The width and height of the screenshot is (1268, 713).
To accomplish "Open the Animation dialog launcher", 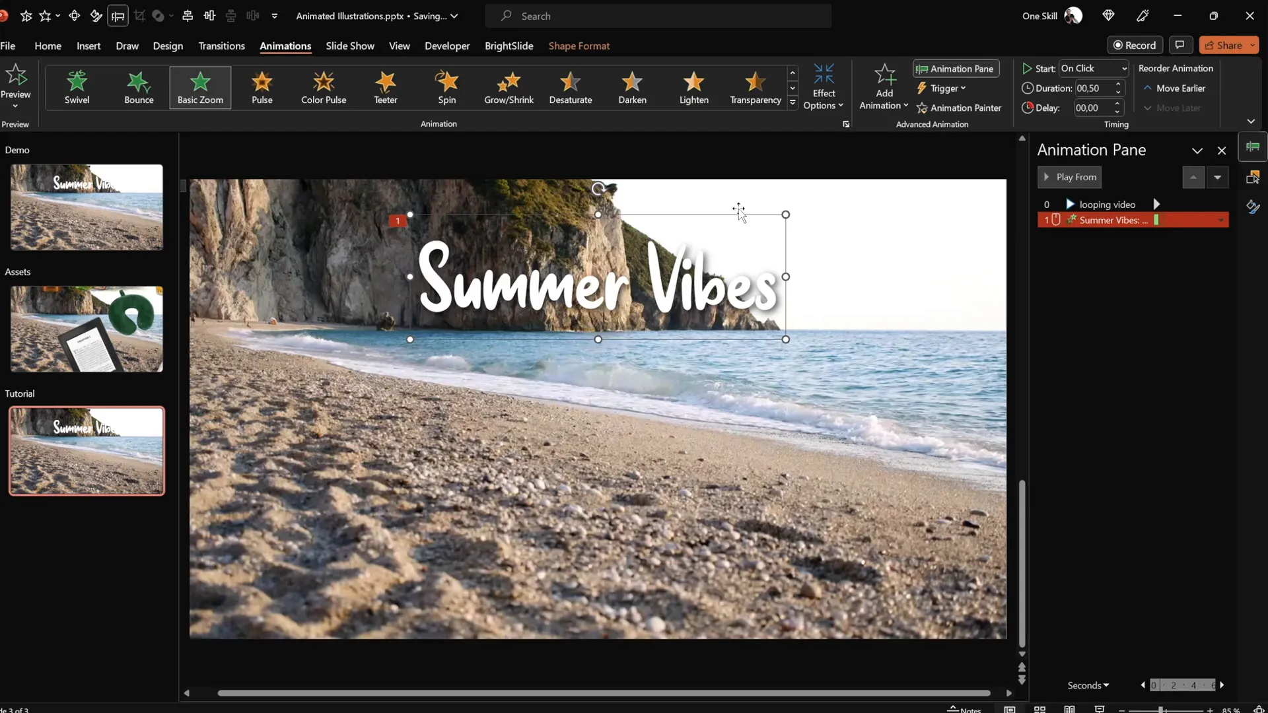I will [846, 124].
